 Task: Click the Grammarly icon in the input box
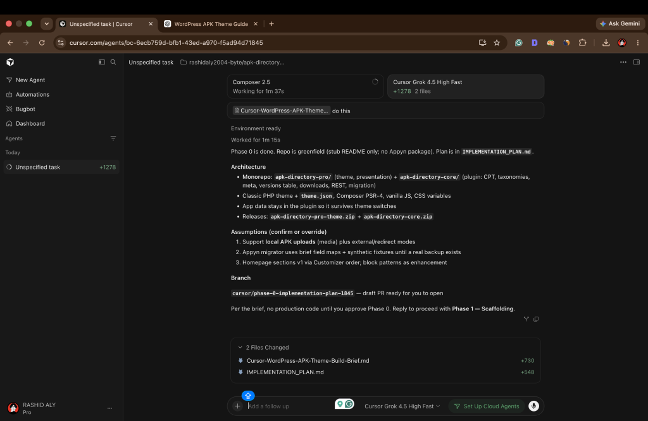coord(349,404)
